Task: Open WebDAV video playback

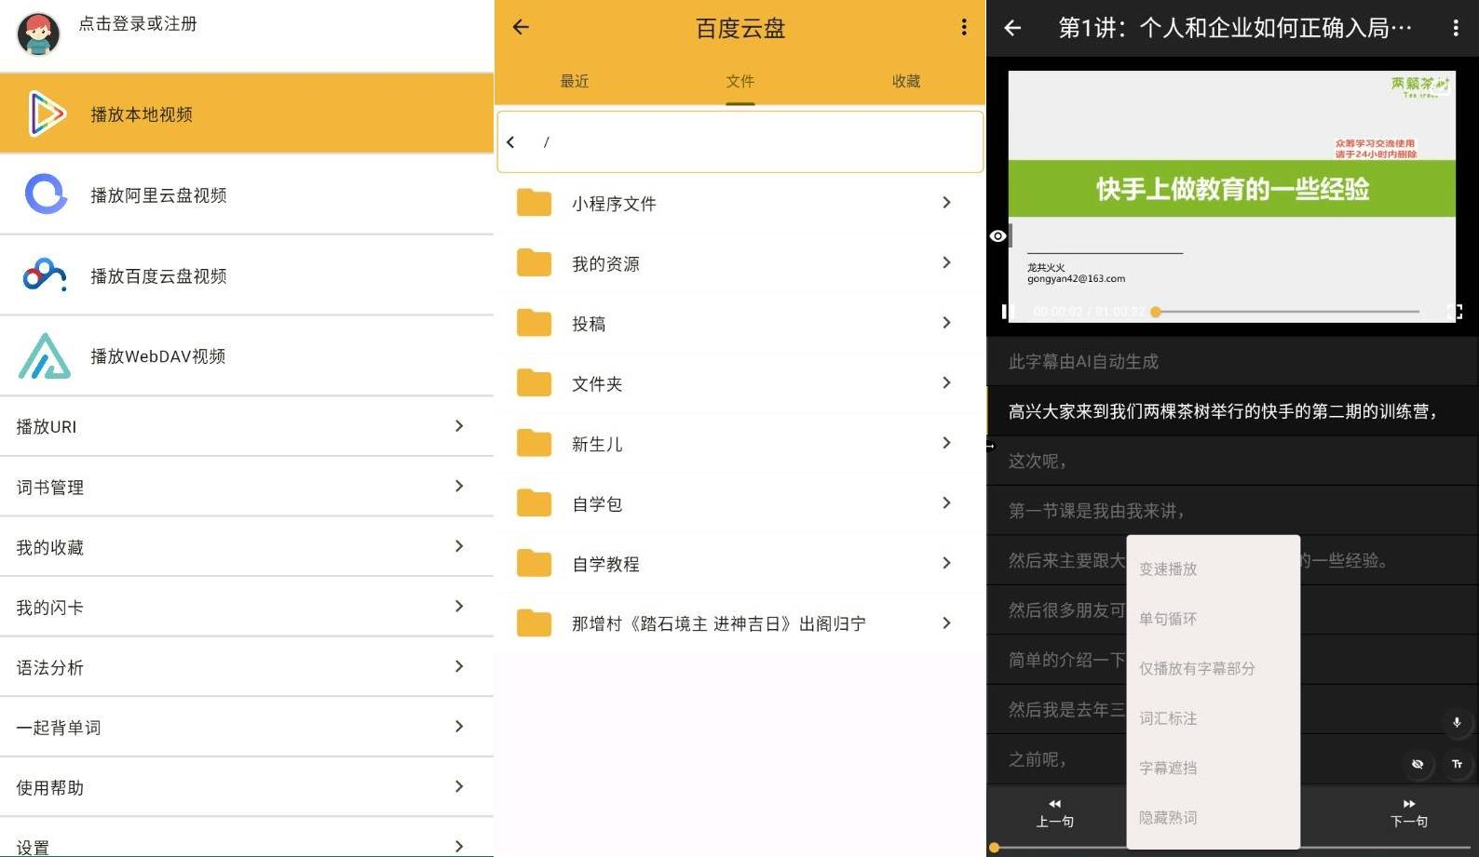Action: coord(157,356)
